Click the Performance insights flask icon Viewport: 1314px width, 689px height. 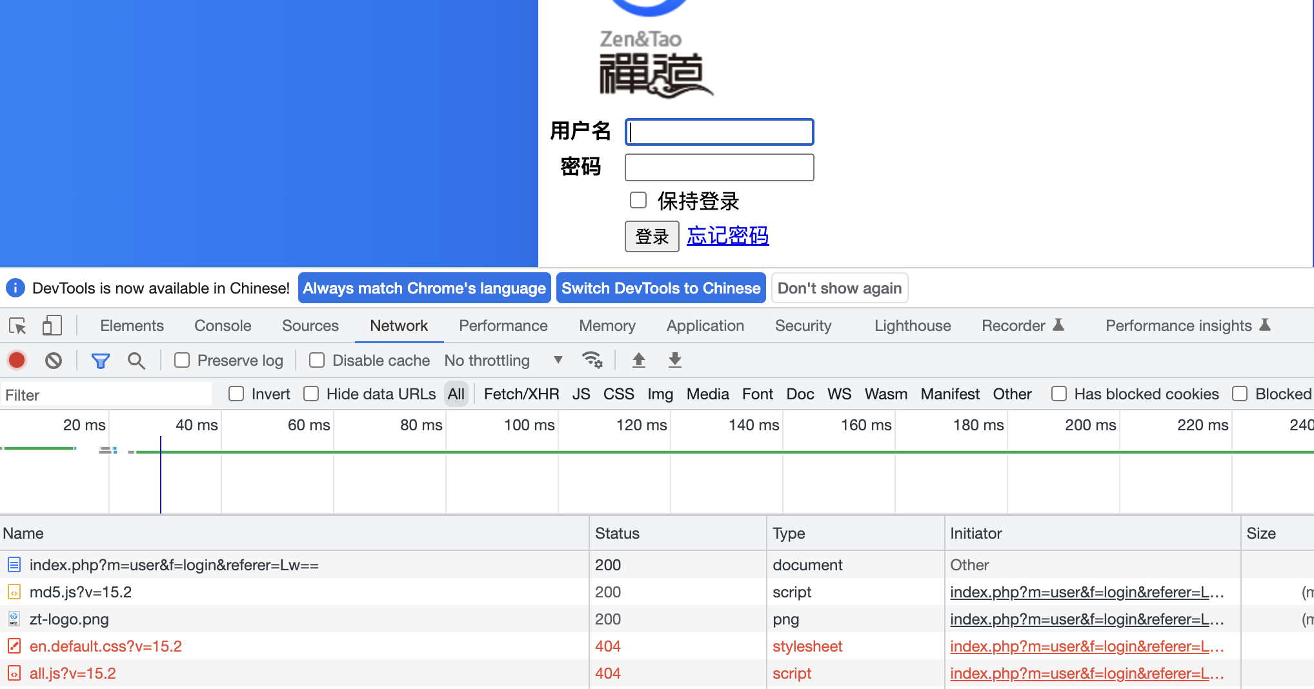click(1265, 325)
